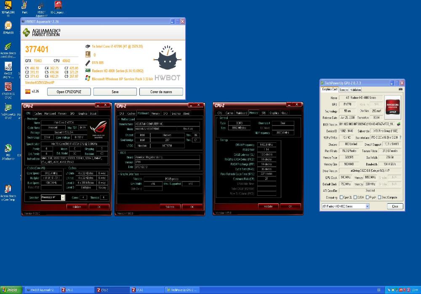This screenshot has width=421, height=294.
Task: Click the ES language indicator in taskbar
Action: pos(379,290)
